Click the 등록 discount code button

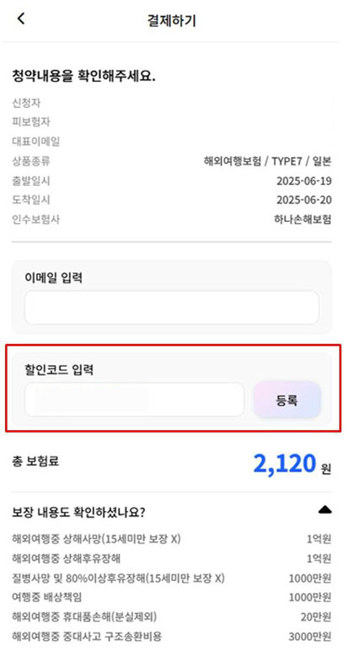coord(287,400)
